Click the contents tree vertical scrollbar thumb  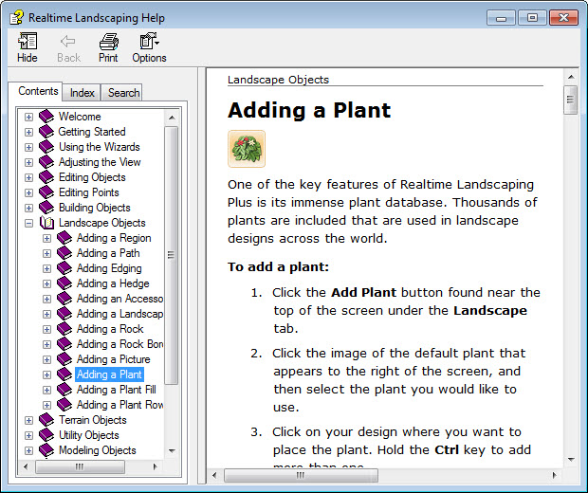click(x=172, y=255)
